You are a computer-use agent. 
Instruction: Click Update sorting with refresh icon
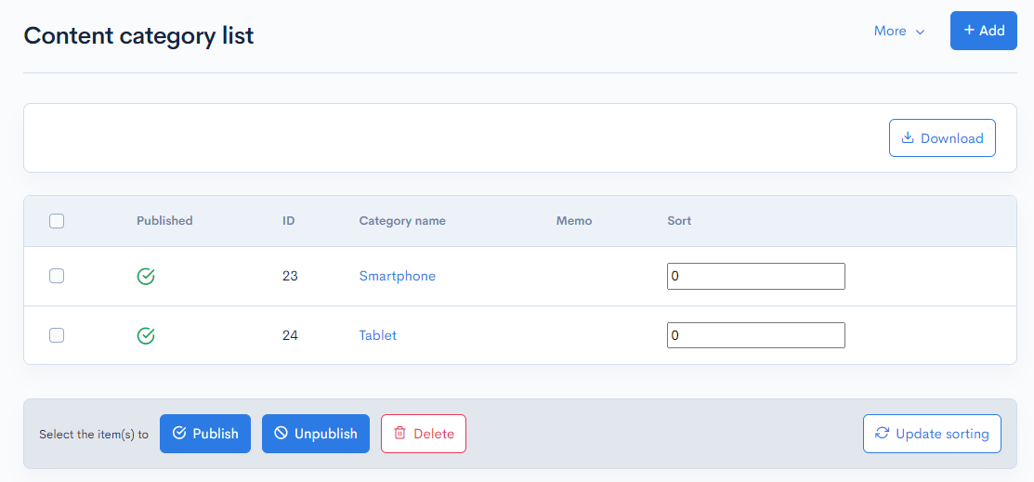point(932,434)
